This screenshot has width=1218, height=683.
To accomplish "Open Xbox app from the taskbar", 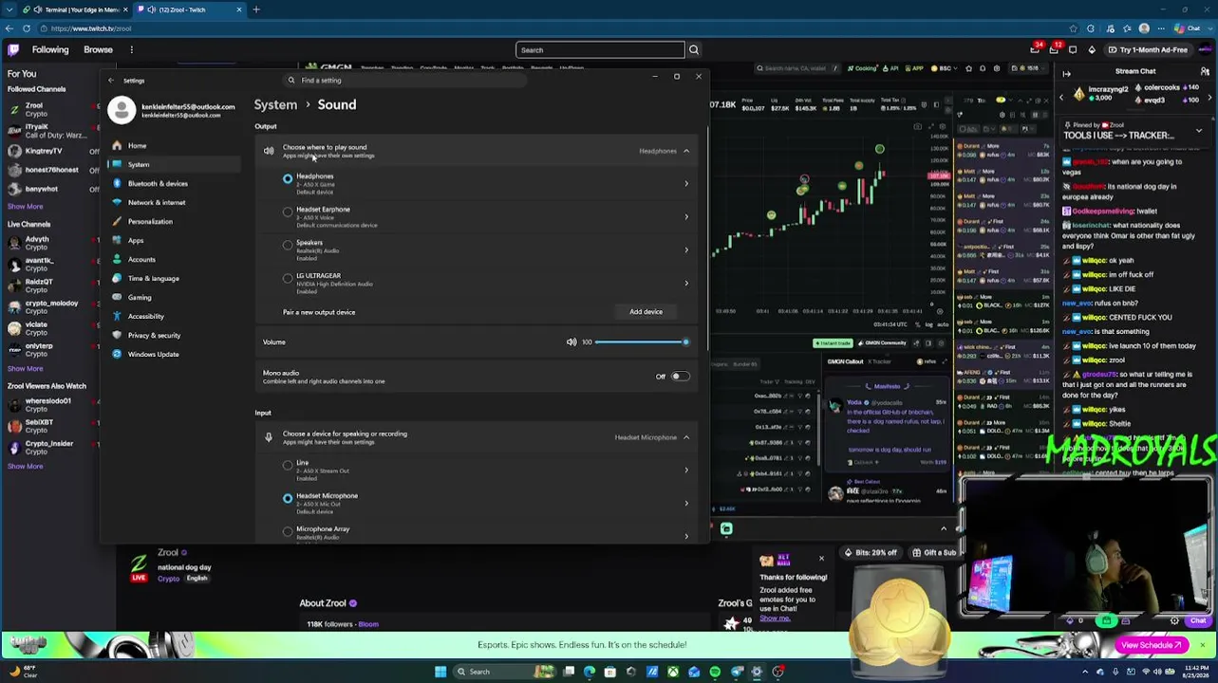I will point(673,672).
